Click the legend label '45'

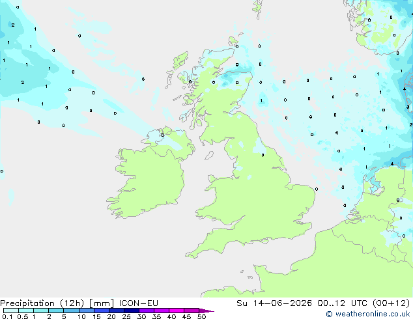coord(186,316)
